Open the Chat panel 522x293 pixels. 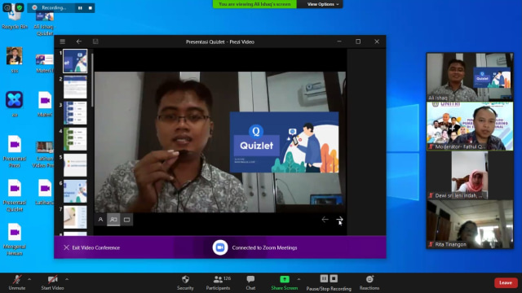pyautogui.click(x=250, y=282)
